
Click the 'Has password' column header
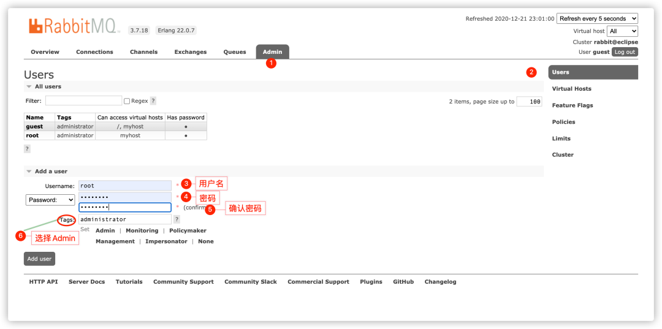click(x=186, y=118)
